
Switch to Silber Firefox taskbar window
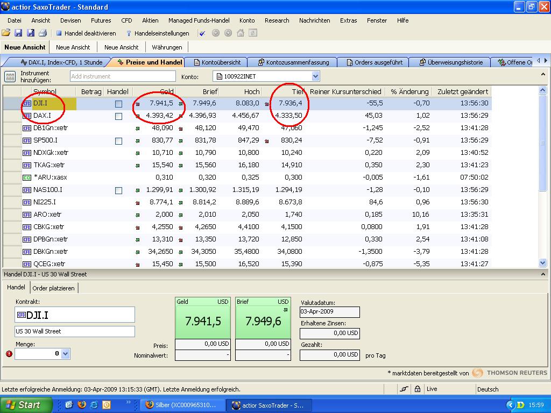tap(181, 405)
